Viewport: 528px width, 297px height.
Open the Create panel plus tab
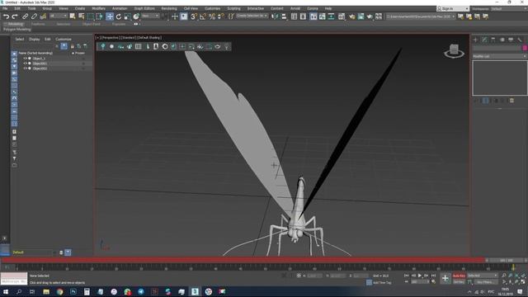[475, 40]
